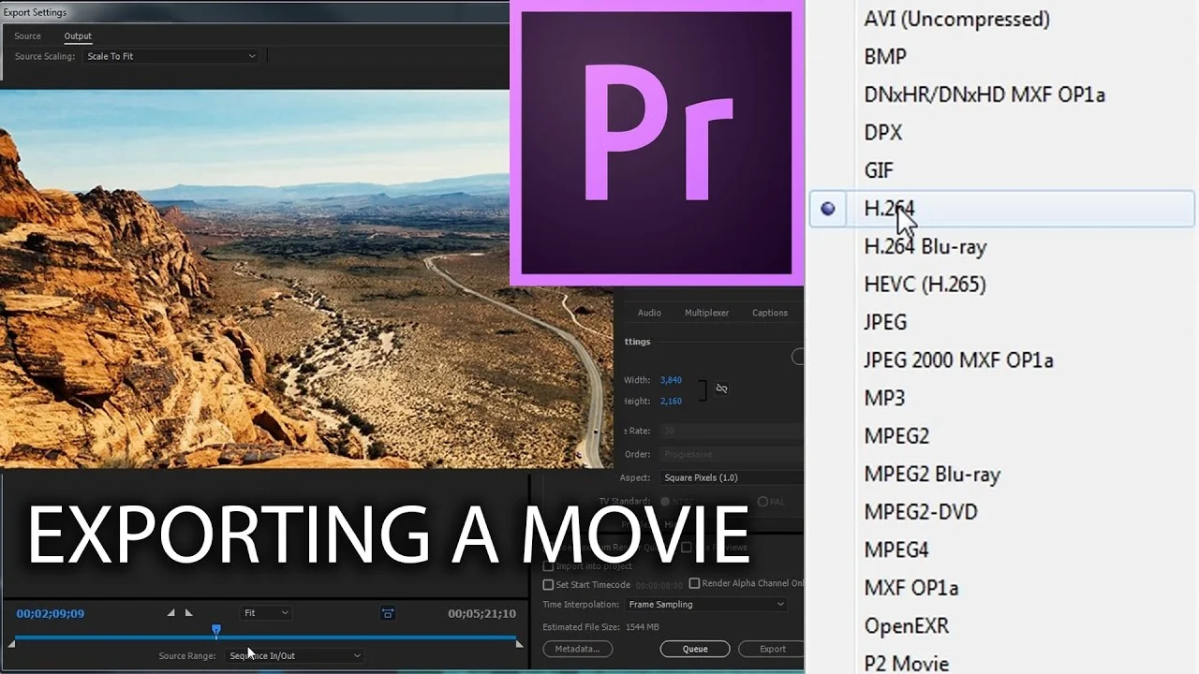Check the Set Start Timecode box
The height and width of the screenshot is (674, 1199).
pos(549,585)
